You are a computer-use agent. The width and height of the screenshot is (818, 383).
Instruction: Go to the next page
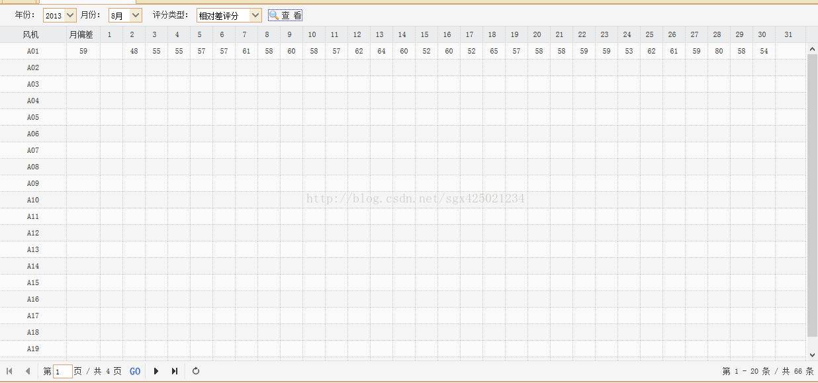(156, 371)
